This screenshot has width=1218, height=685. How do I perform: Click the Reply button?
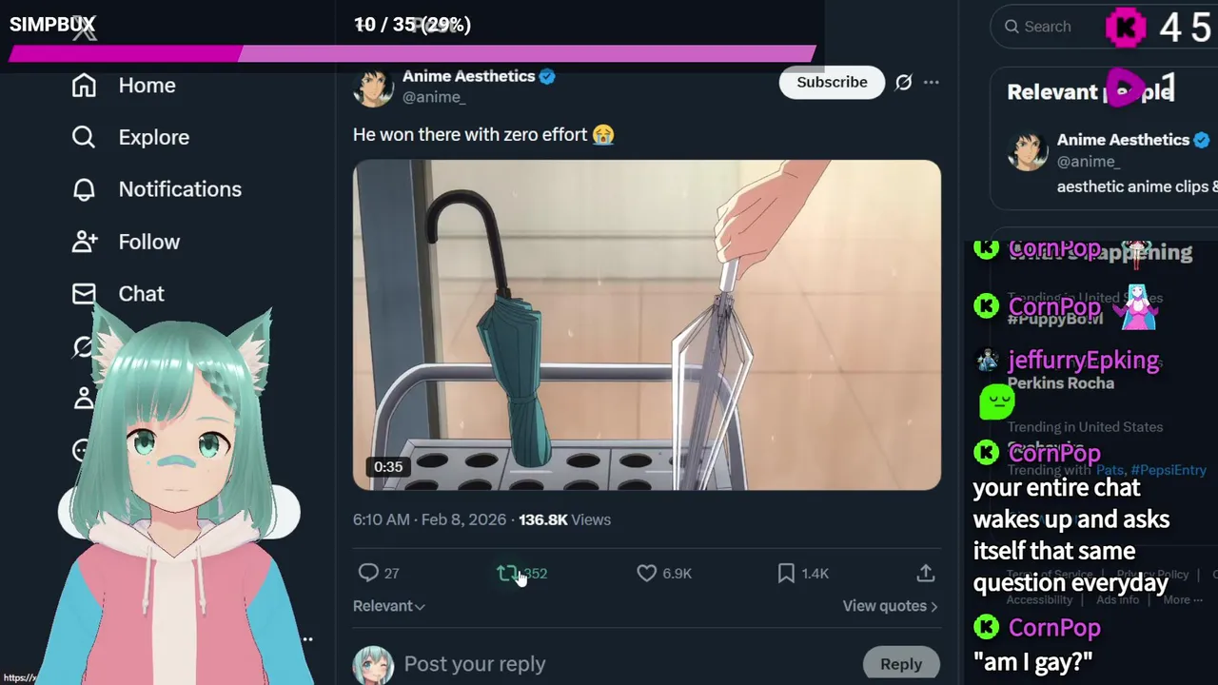[x=901, y=664]
